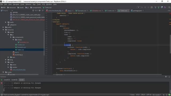Click tool windows toggle icon in status bar
The width and height of the screenshot is (171, 96).
coord(2,95)
